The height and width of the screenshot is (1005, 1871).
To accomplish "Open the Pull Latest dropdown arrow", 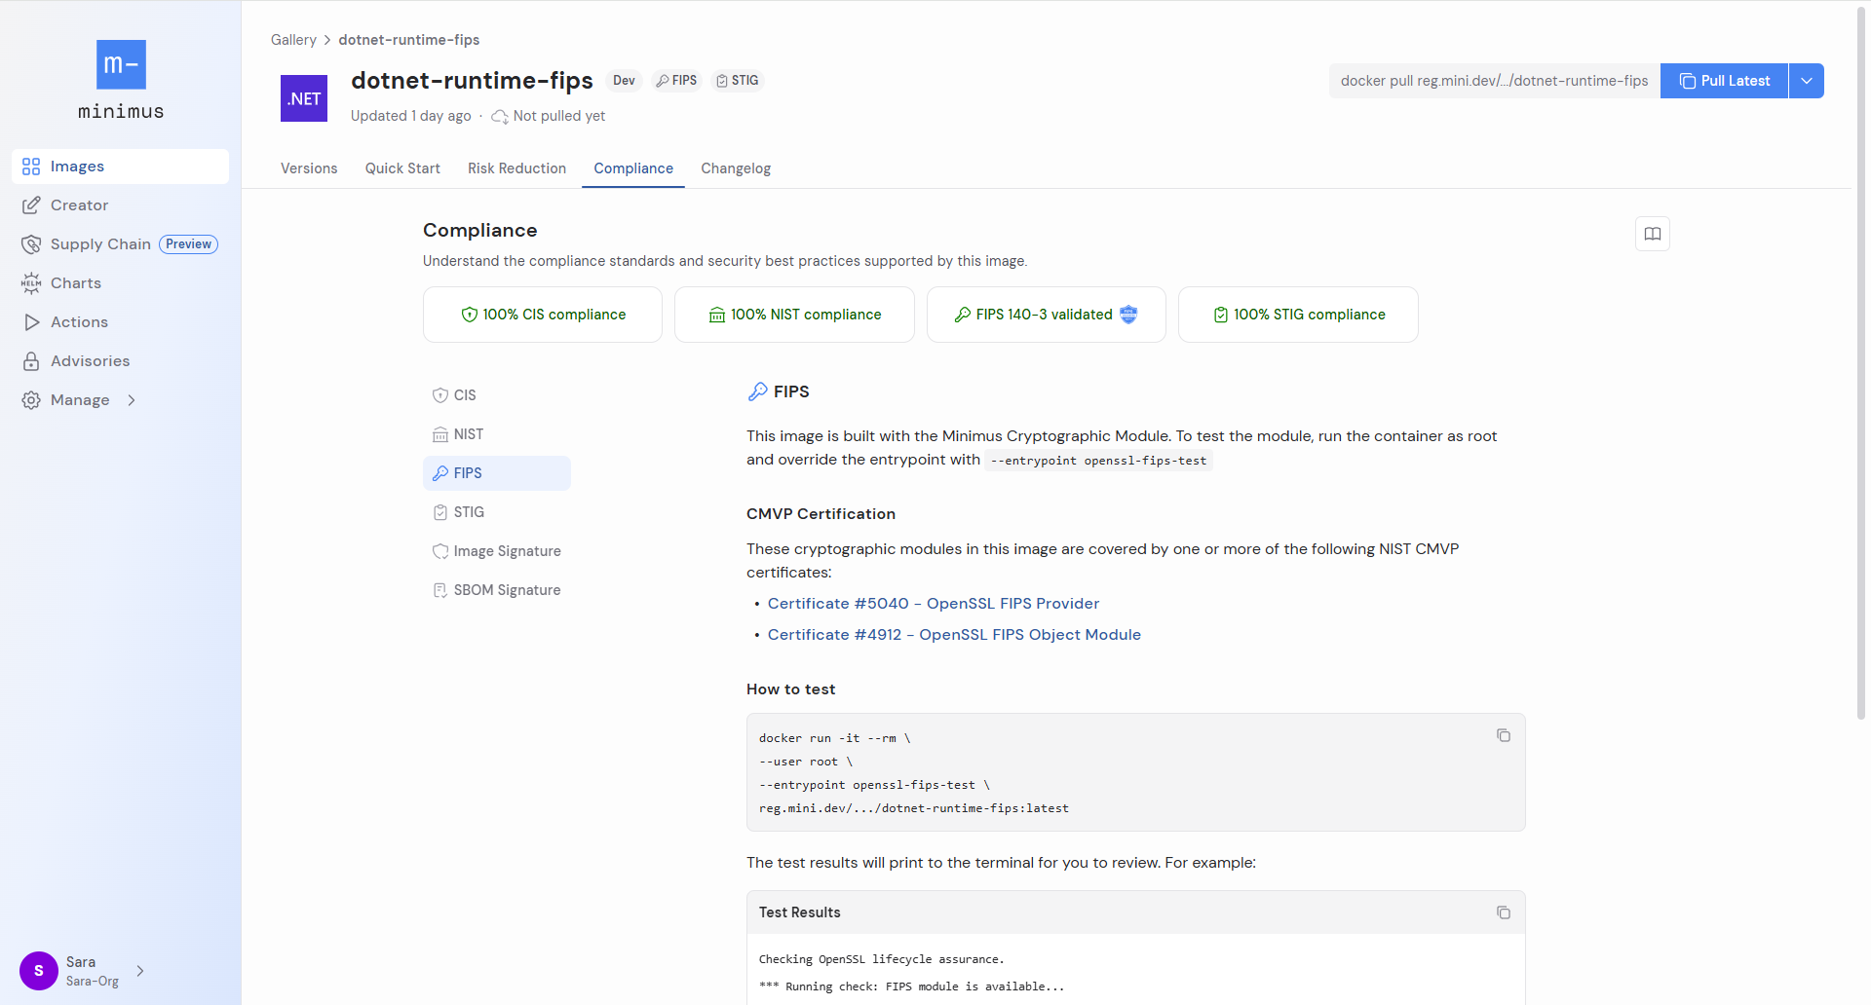I will (x=1807, y=81).
